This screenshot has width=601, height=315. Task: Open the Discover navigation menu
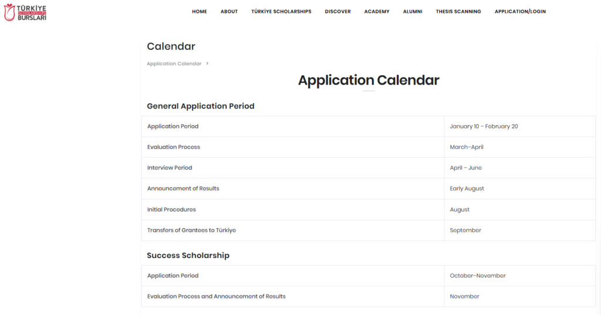pyautogui.click(x=337, y=12)
